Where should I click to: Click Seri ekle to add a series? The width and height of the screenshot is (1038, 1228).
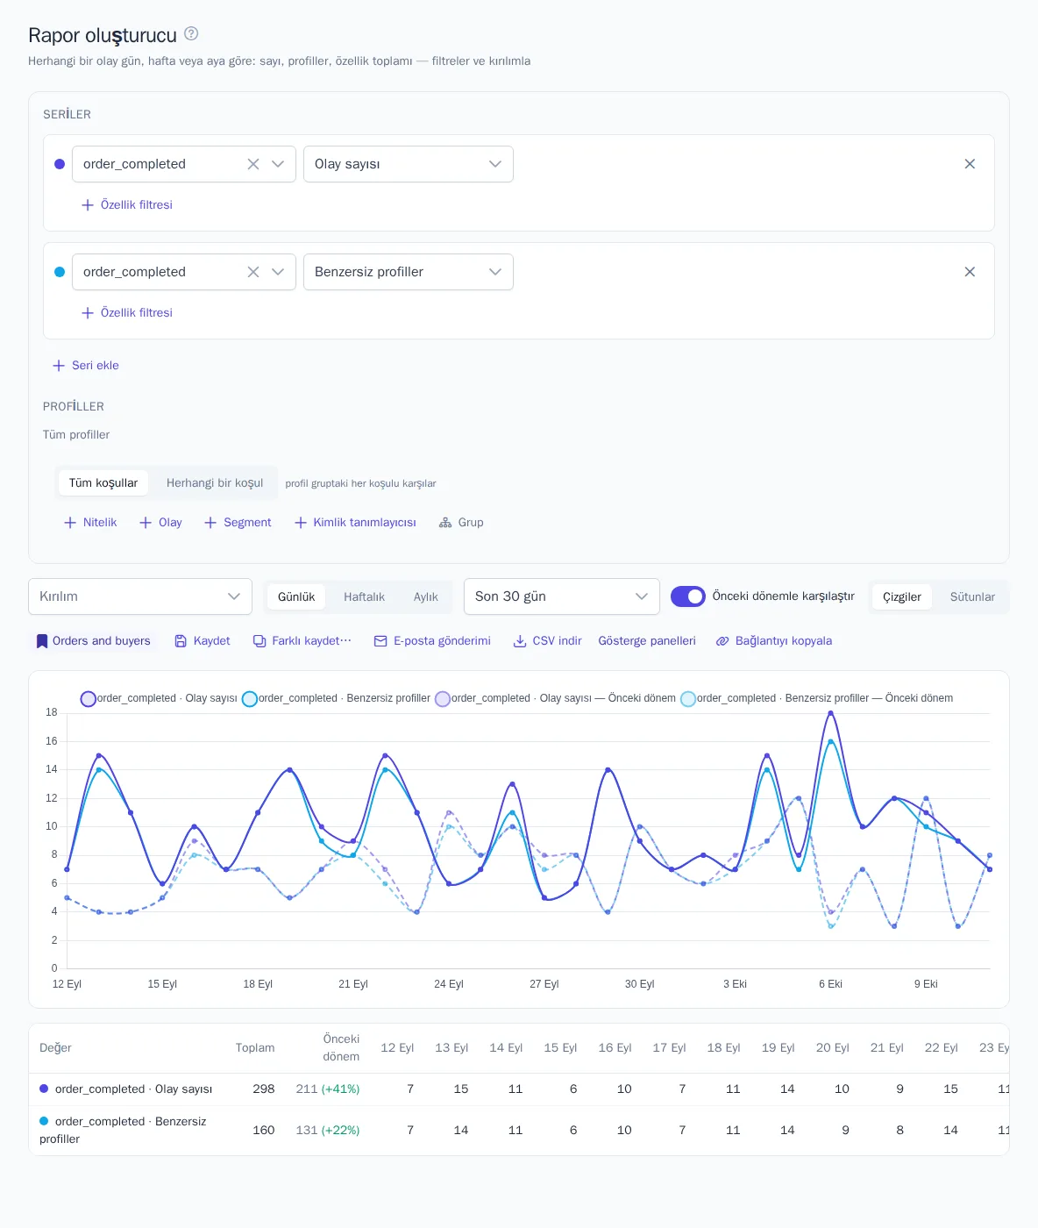pyautogui.click(x=86, y=365)
